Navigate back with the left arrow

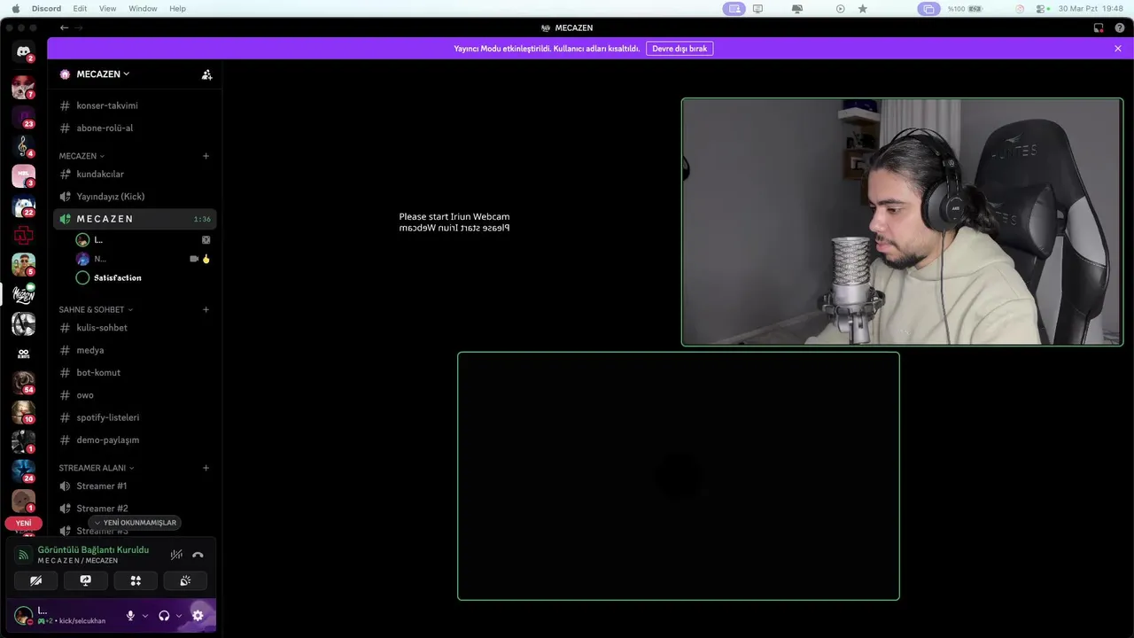click(64, 27)
